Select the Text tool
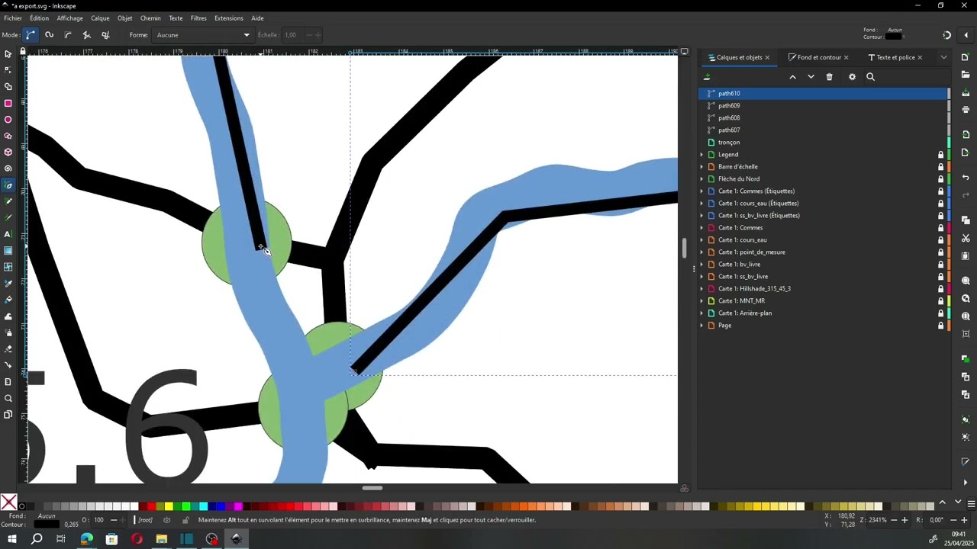Screen dimensions: 977x549 pyautogui.click(x=8, y=234)
